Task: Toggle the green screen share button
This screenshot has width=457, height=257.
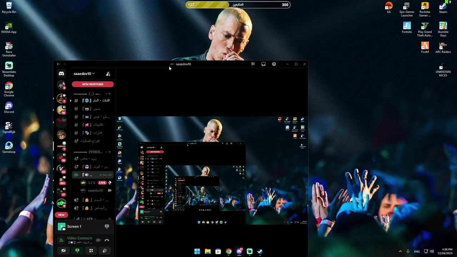Action: 77,251
